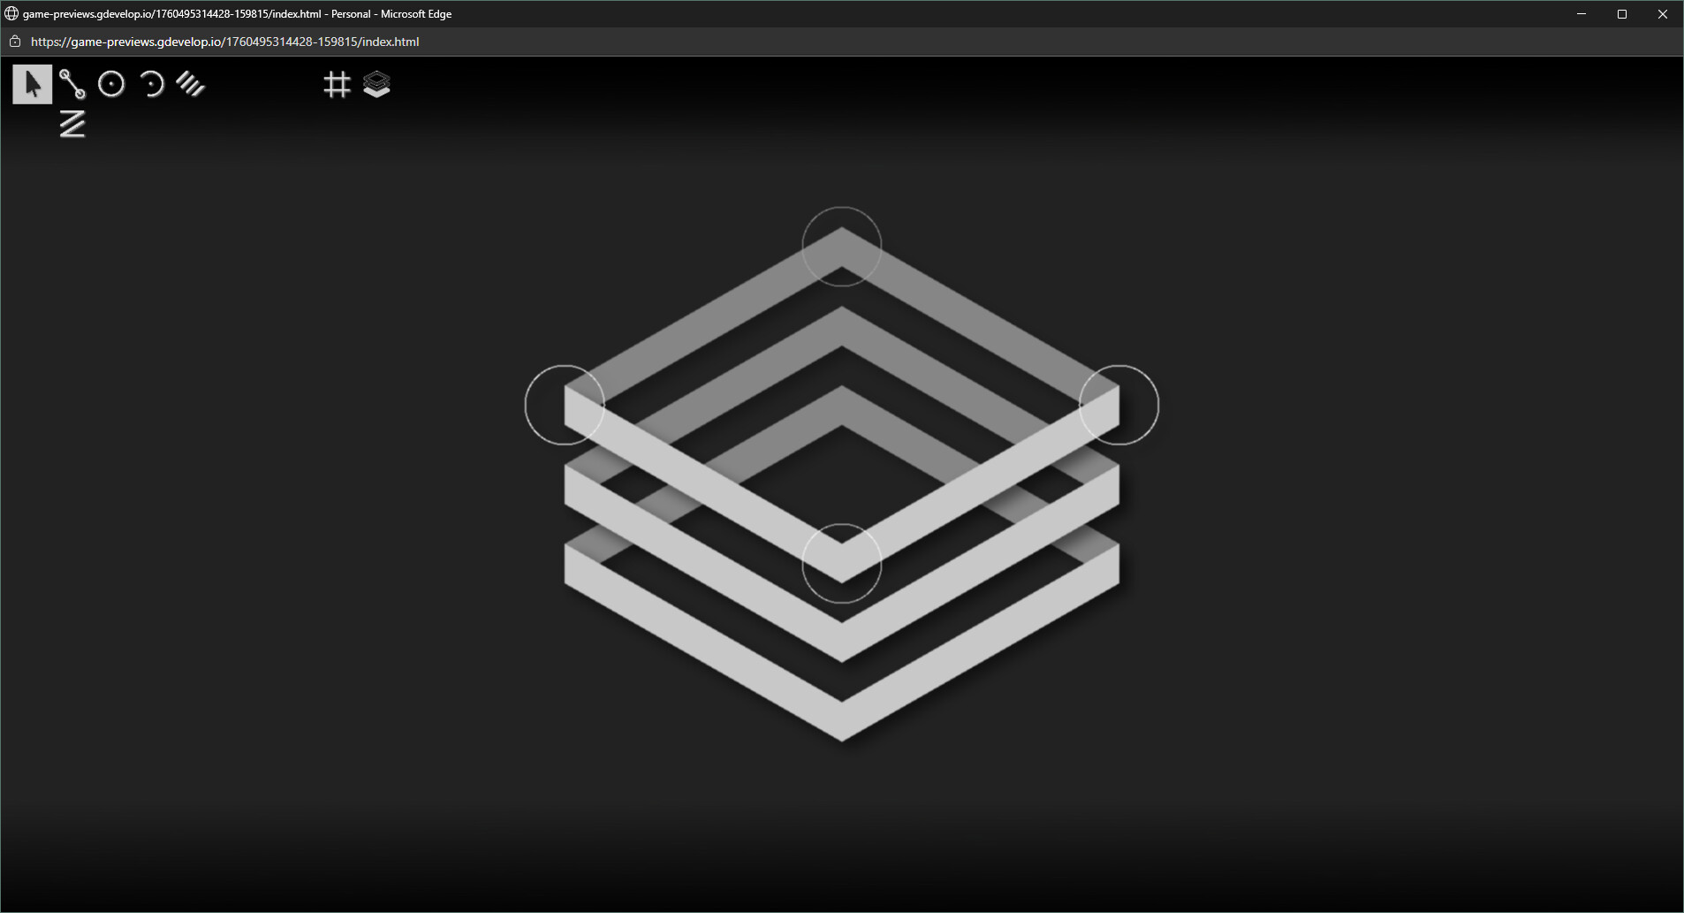Toggle the stacked layers view

click(x=376, y=85)
